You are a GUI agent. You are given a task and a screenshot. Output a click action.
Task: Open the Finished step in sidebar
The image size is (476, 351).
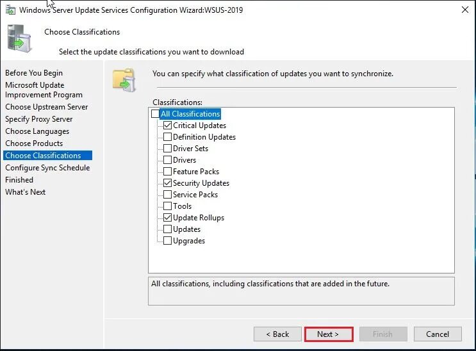[x=19, y=180]
